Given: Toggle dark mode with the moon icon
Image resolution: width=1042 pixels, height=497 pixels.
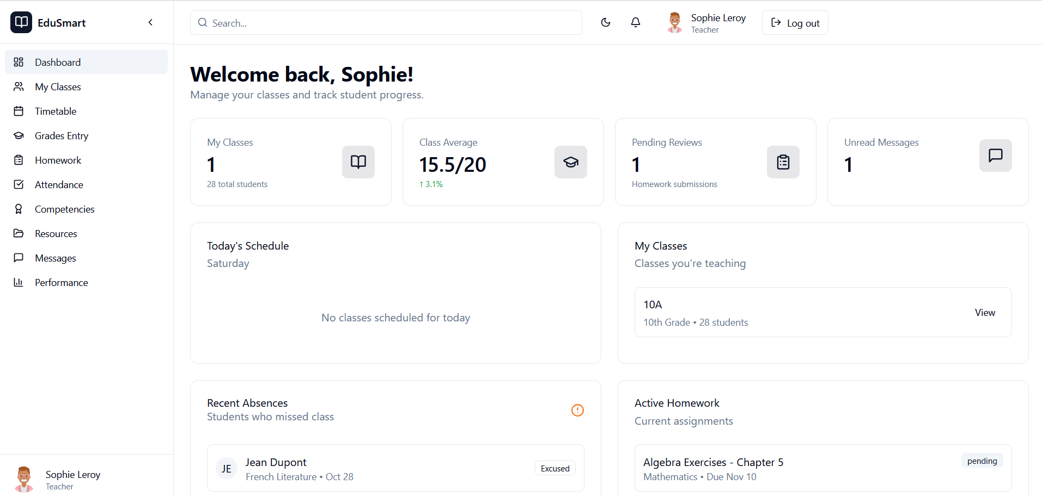Looking at the screenshot, I should click(x=605, y=22).
